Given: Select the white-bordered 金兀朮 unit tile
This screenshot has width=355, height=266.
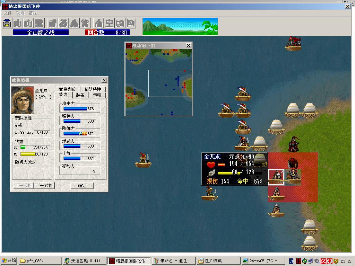Looking at the screenshot, I should [x=276, y=177].
